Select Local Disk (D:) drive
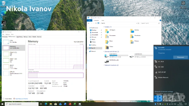This screenshot has width=189, height=106. click(x=141, y=56)
